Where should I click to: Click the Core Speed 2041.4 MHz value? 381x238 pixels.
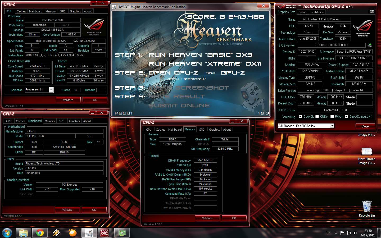point(37,66)
